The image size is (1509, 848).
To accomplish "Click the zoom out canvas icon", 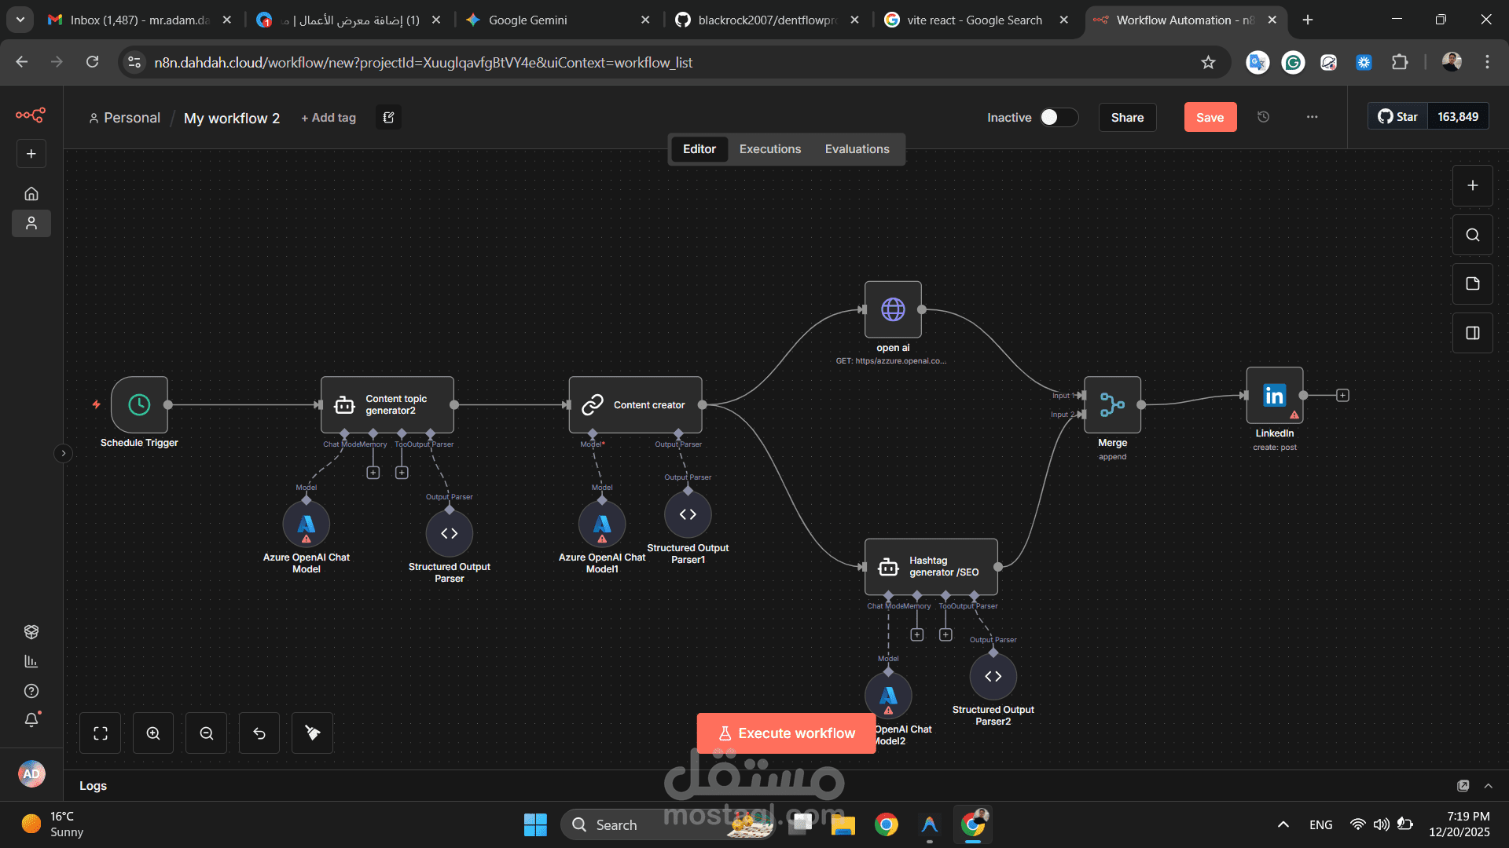I will [207, 733].
